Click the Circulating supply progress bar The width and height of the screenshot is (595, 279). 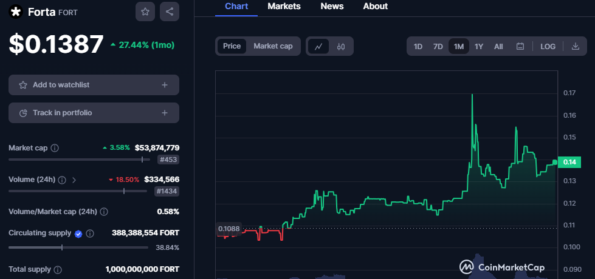tap(78, 247)
